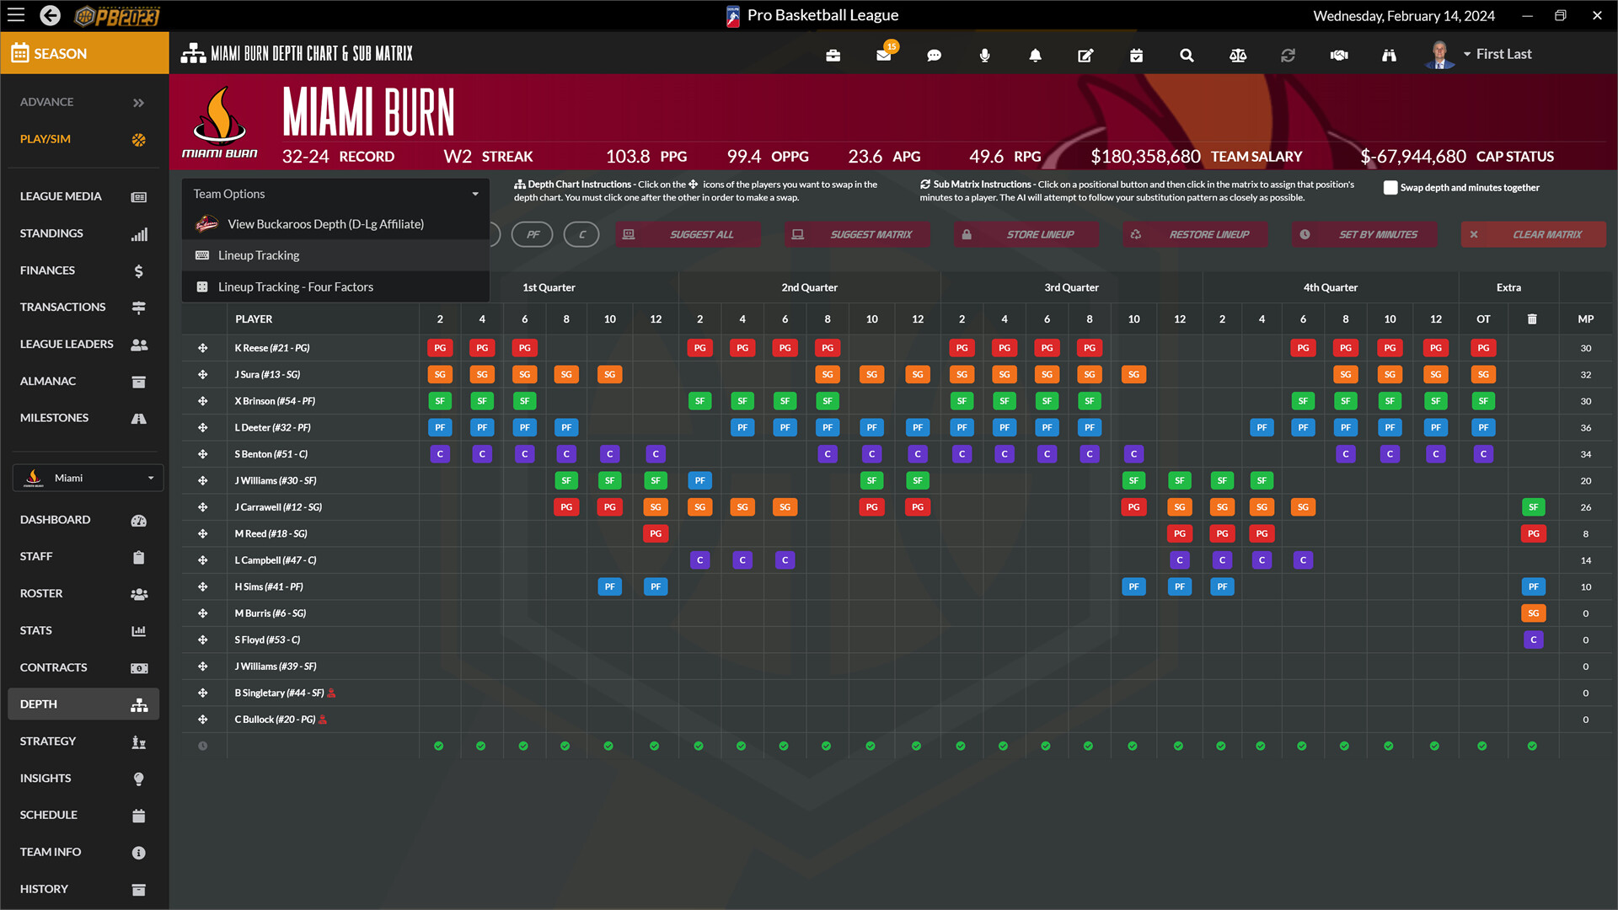Click J Sura's SG swatch at 1st quarter minute 2
The width and height of the screenshot is (1618, 910).
[x=440, y=374]
